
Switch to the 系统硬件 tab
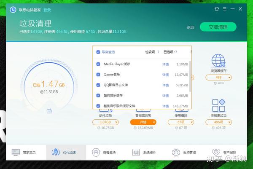(146, 152)
